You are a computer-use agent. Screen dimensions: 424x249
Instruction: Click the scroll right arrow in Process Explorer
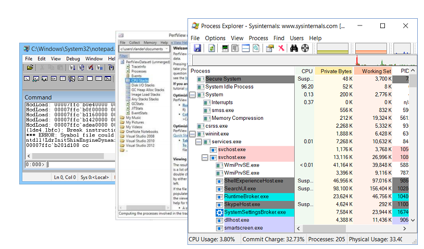click(405, 229)
